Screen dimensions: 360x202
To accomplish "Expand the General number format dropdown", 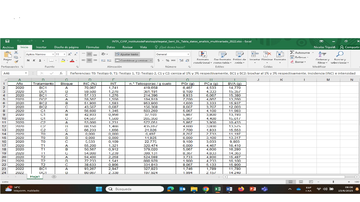I will (x=188, y=54).
